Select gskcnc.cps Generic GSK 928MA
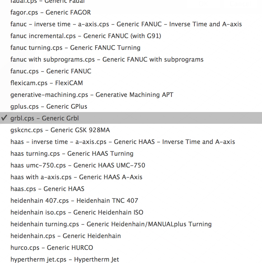 [x=60, y=130]
